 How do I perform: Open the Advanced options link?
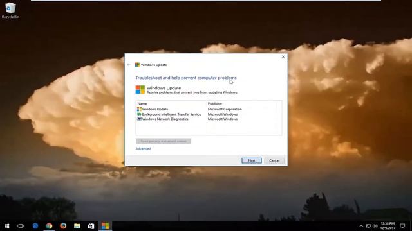(143, 148)
